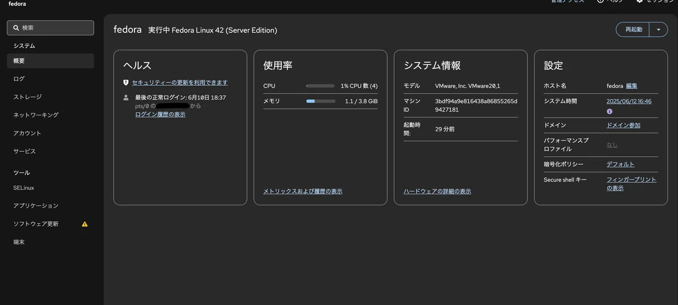678x305 pixels.
Task: Open ネットワーキング page
Action: (x=50, y=115)
